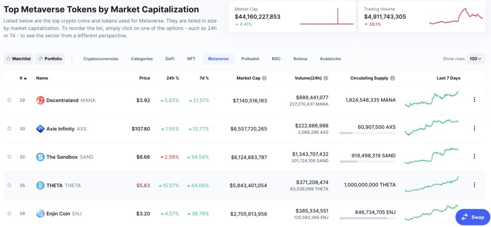Screen dimensions: 491x227
Task: Toggle watchlist star for Axie Infinity
Action: coord(9,129)
